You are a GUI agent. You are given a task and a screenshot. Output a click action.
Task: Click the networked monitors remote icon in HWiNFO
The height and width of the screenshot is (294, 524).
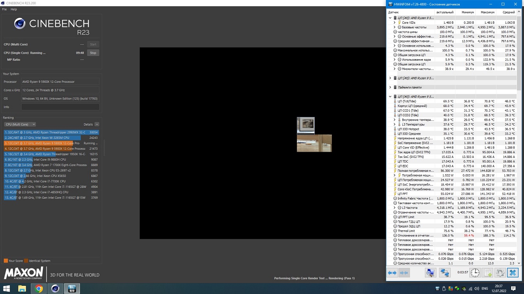pyautogui.click(x=444, y=273)
